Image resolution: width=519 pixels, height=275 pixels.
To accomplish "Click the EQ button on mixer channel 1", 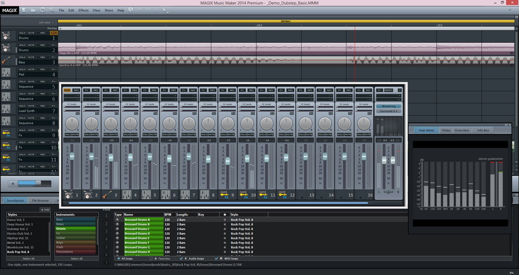I will pyautogui.click(x=78, y=114).
